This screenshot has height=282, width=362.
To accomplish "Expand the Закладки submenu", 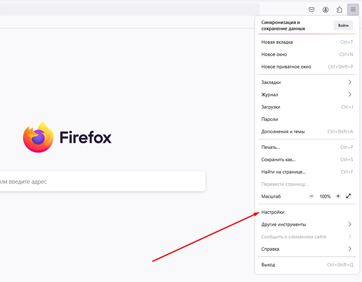I will pyautogui.click(x=307, y=82).
